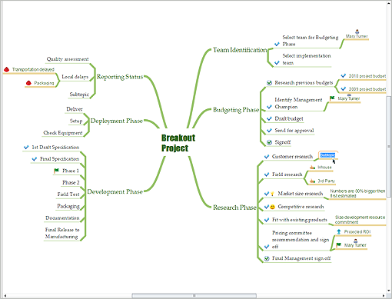Image resolution: width=392 pixels, height=299 pixels.
Task: Select the Quality assessment topic
Action: point(68,59)
